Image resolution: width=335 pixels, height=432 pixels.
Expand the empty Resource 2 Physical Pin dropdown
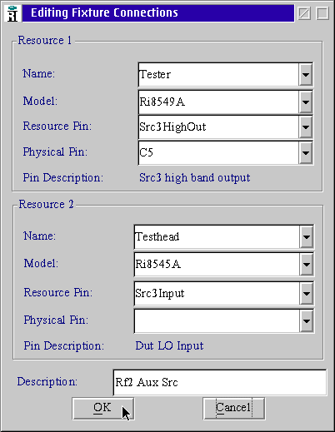[x=307, y=321]
